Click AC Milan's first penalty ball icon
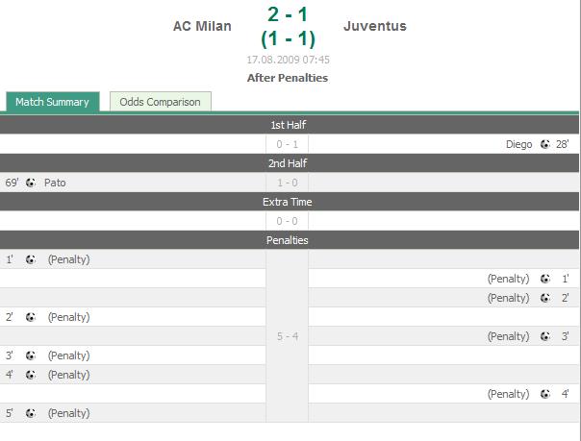The width and height of the screenshot is (581, 441). point(31,259)
